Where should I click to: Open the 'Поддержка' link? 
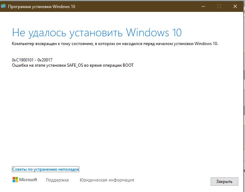coord(57,180)
